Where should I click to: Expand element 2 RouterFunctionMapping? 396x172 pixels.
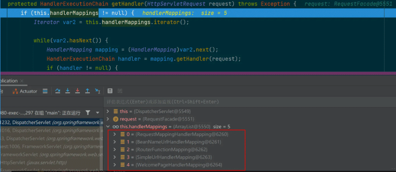tap(115, 150)
